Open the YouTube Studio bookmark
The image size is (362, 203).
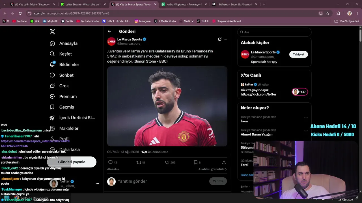click(87, 21)
